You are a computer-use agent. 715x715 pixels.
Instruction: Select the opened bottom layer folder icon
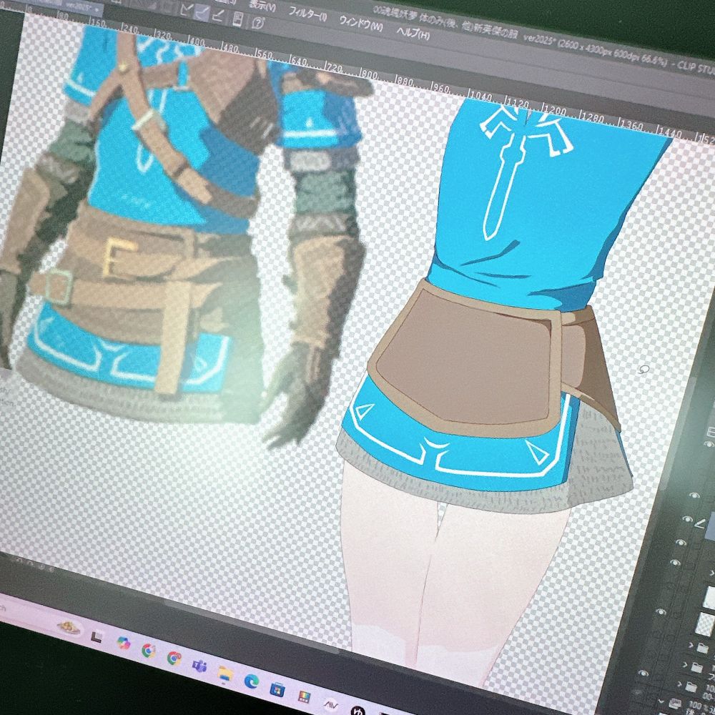tap(674, 704)
